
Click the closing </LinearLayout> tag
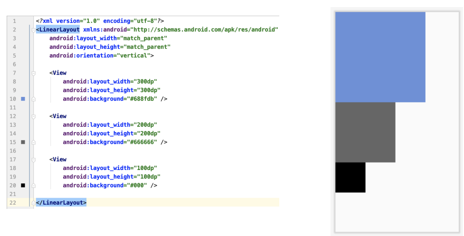click(x=61, y=203)
